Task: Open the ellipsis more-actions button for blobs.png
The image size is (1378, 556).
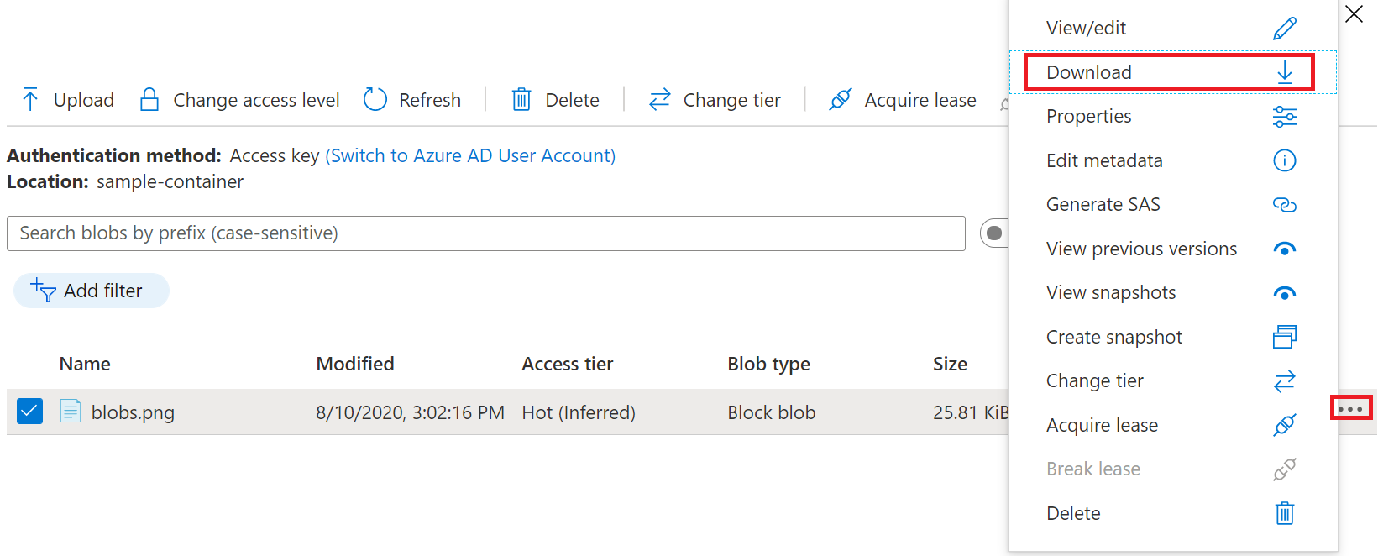Action: coord(1350,409)
